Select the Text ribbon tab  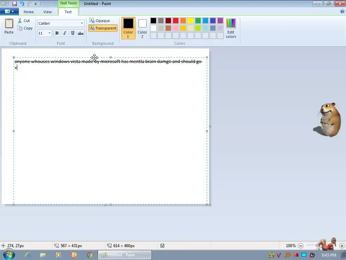coord(68,12)
